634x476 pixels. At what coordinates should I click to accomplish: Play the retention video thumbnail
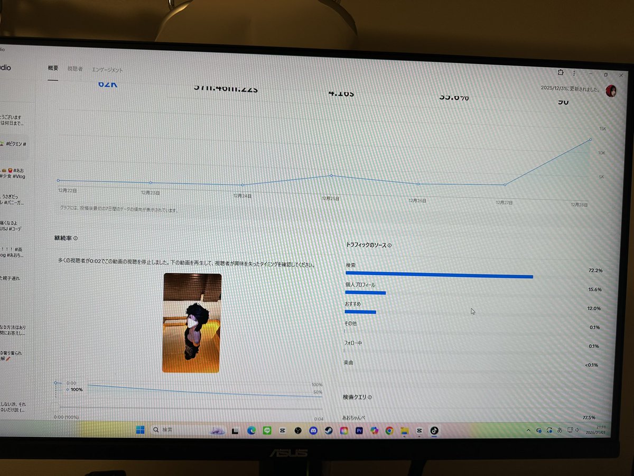point(191,323)
